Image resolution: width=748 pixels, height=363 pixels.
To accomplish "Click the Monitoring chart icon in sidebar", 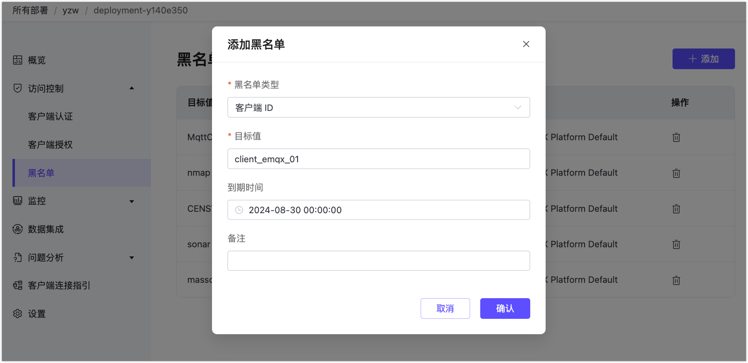I will click(18, 201).
